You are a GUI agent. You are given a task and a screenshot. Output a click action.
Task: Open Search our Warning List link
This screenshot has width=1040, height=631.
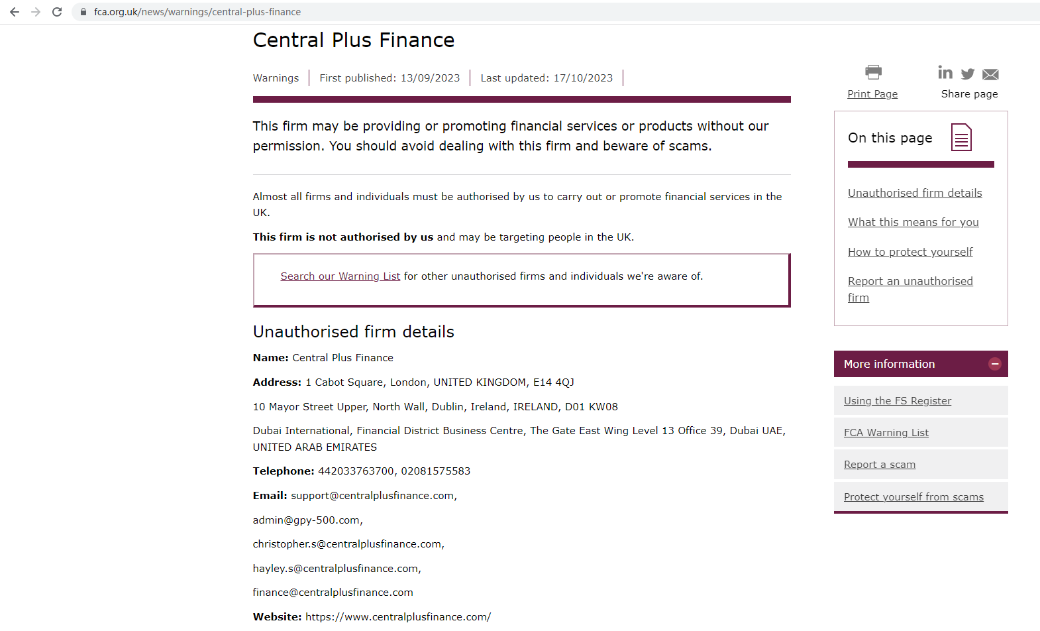[340, 276]
